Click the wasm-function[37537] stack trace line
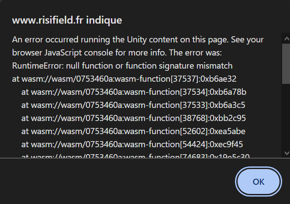Screen dimensions: 290x204 click(124, 79)
